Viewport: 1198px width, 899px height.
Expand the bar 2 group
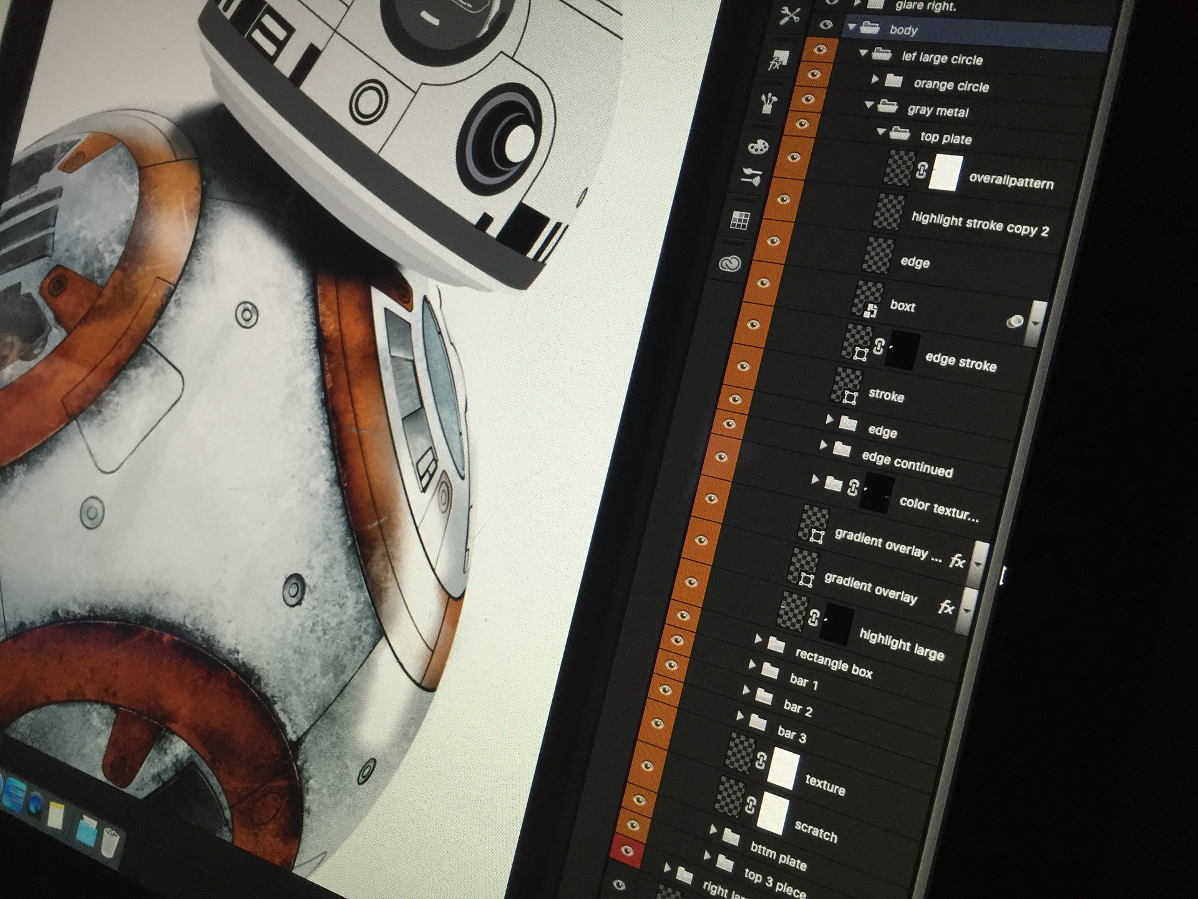[746, 690]
